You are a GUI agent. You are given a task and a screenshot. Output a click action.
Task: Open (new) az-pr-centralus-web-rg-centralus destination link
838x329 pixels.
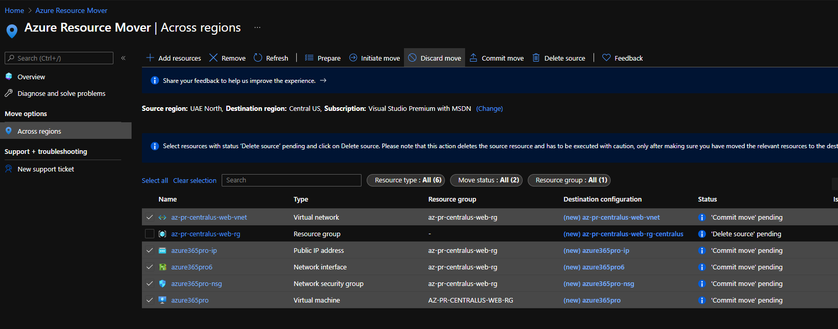(624, 234)
